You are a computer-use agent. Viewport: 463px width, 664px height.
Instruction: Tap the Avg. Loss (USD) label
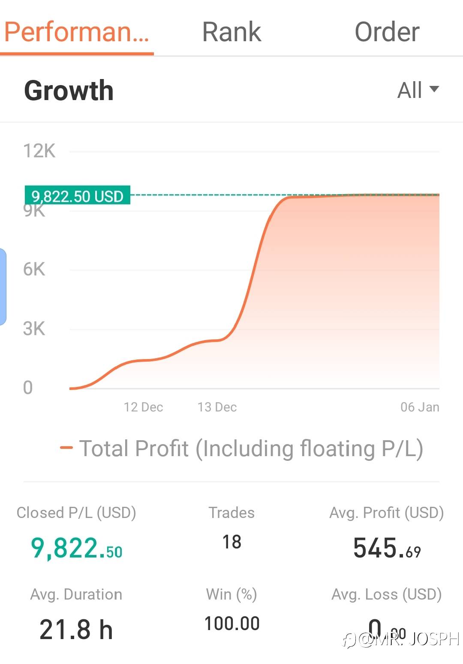(x=387, y=594)
